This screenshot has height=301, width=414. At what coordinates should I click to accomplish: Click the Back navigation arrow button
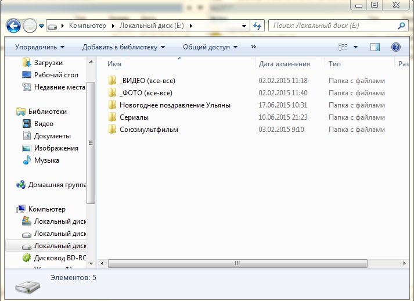click(13, 26)
